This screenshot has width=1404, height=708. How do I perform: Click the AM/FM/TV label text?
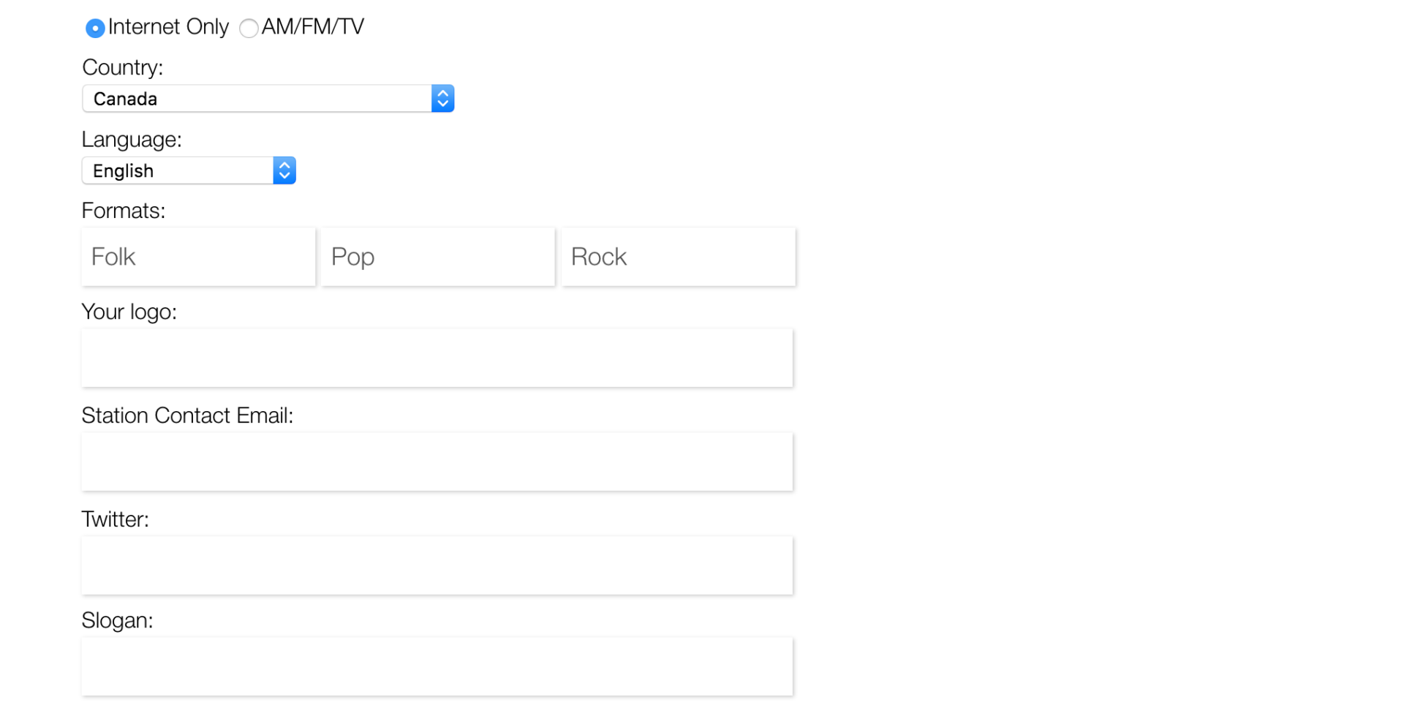pos(312,27)
